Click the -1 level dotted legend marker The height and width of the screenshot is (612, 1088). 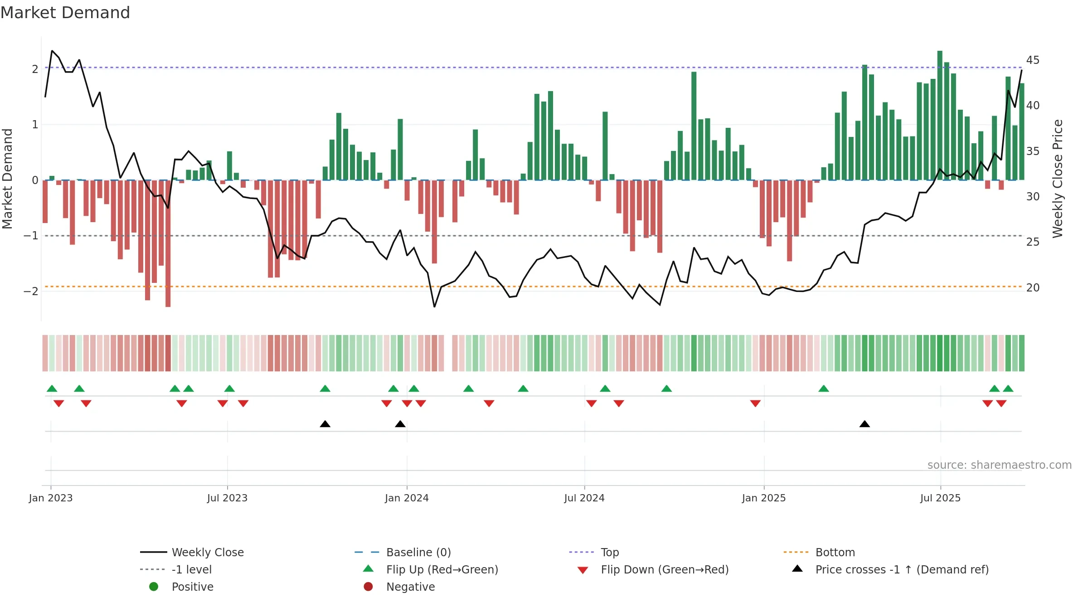coord(153,569)
